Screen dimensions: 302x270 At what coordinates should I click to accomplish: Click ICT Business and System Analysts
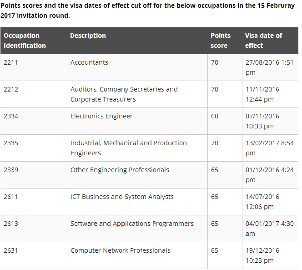pos(122,197)
